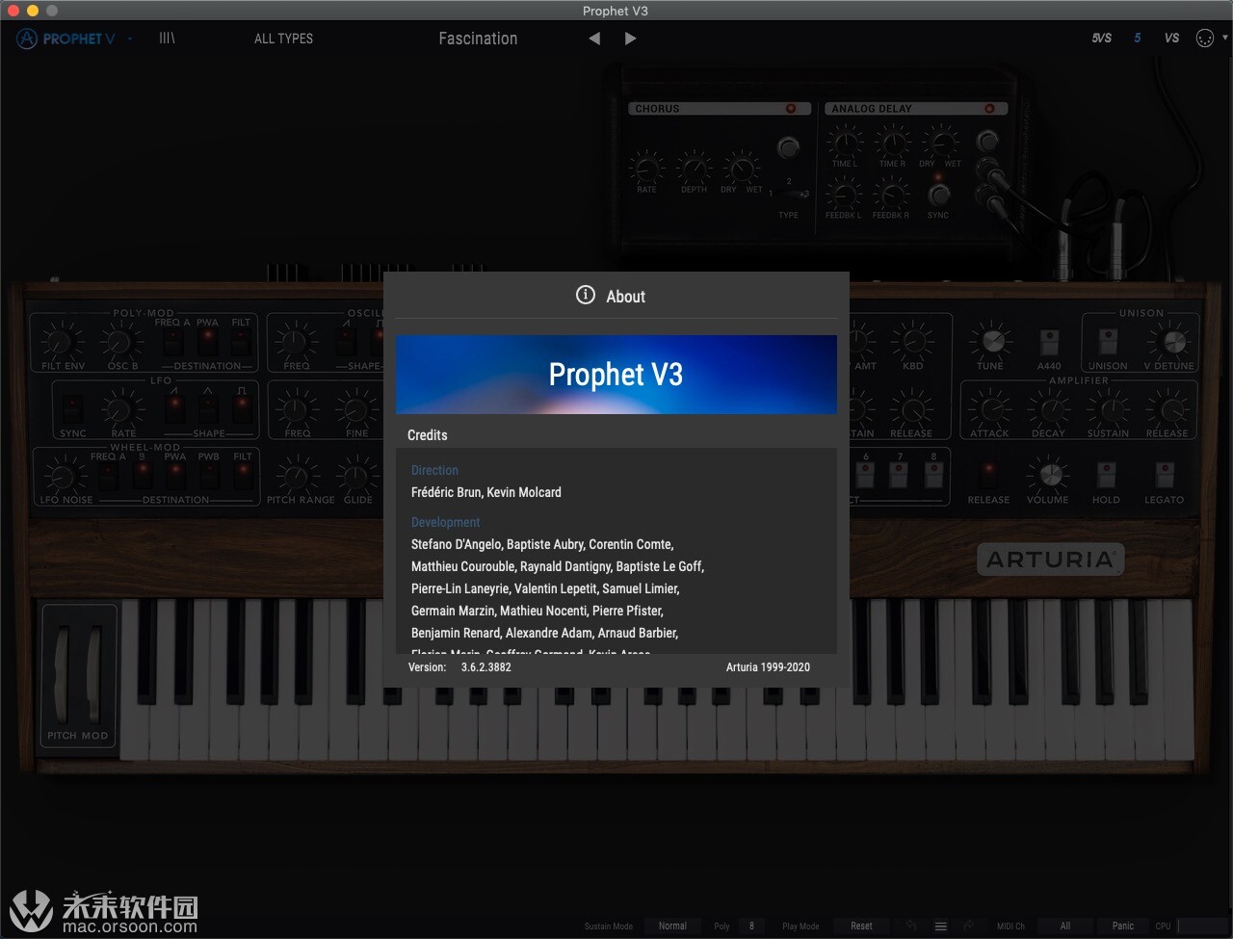Select program button 6
The image size is (1233, 939).
click(866, 475)
